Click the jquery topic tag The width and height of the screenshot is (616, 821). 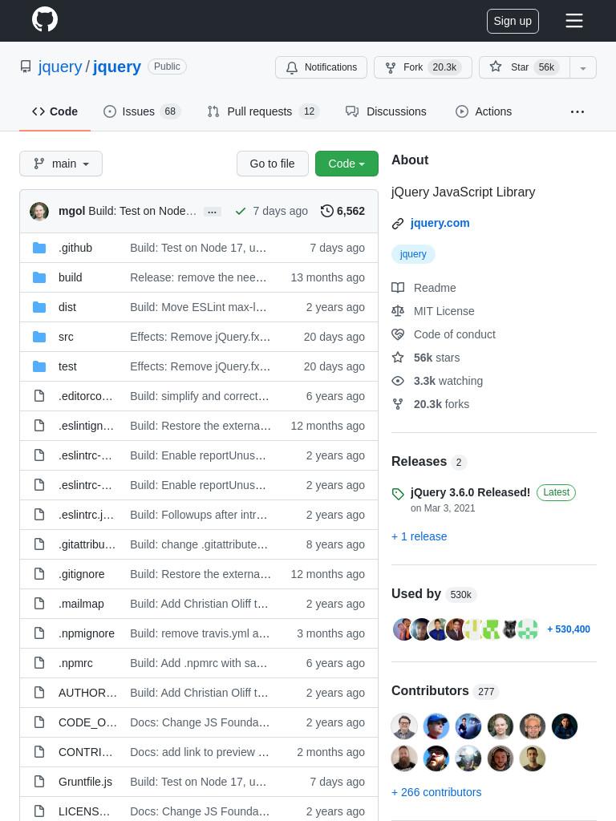tap(413, 254)
